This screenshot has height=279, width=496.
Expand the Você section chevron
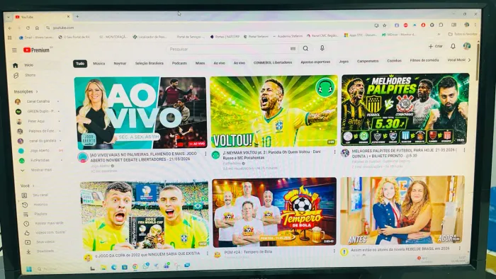(x=33, y=186)
